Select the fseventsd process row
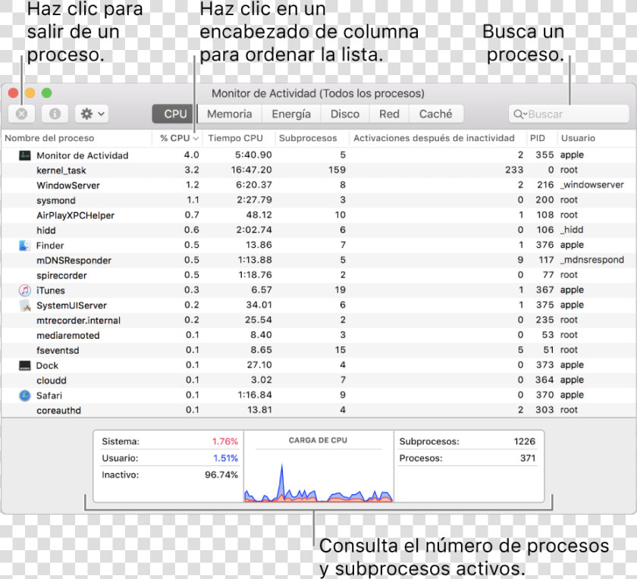 coord(318,350)
